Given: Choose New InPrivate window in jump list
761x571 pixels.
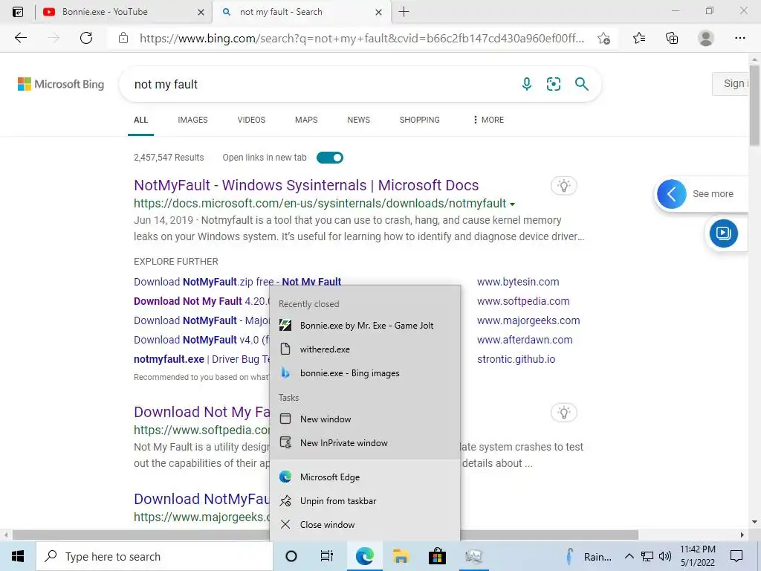Looking at the screenshot, I should (x=365, y=443).
